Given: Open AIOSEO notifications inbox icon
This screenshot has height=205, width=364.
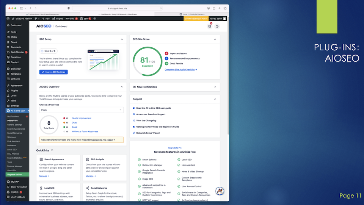Looking at the screenshot, I should click(x=210, y=26).
